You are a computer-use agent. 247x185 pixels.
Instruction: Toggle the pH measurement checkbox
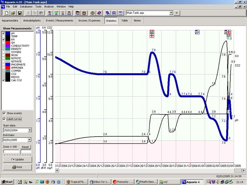4,33
